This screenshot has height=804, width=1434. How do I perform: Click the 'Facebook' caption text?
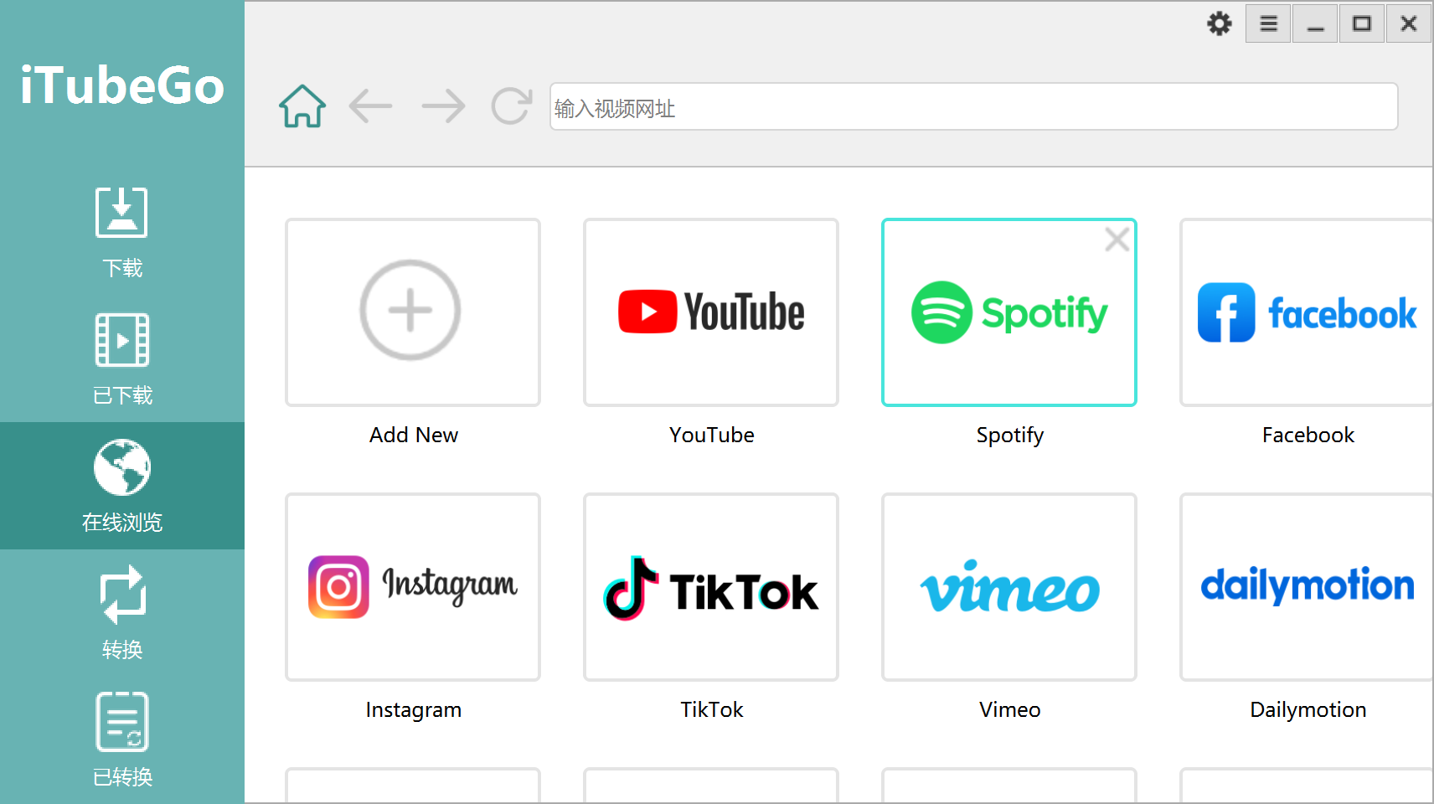click(x=1308, y=435)
